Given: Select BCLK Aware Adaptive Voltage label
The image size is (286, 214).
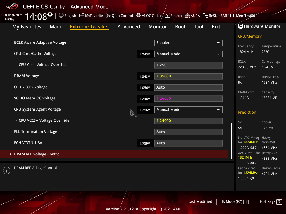Looking at the screenshot, I should [40, 42].
